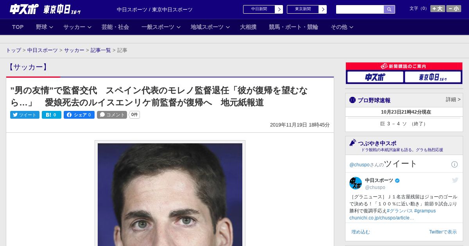This screenshot has height=246, width=469.
Task: Open the chunichi.co.jp/chuspo/article link
Action: [x=382, y=218]
